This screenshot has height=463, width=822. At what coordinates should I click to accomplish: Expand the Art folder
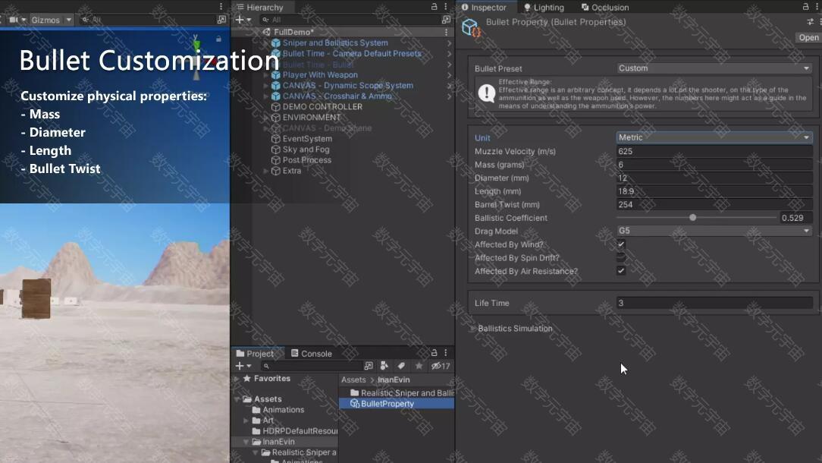click(246, 420)
